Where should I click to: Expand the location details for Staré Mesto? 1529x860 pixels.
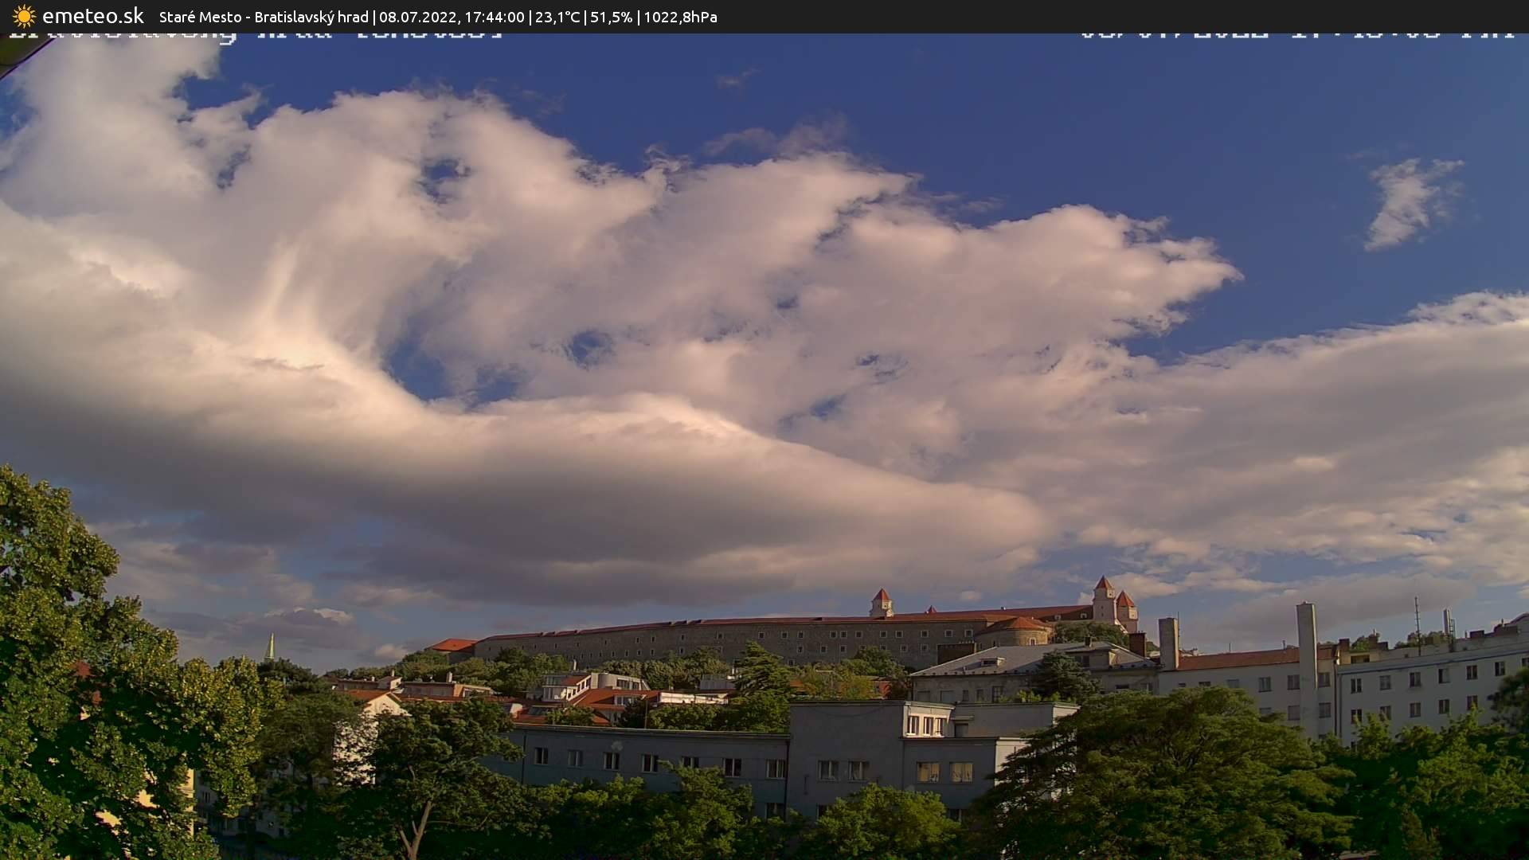click(201, 16)
